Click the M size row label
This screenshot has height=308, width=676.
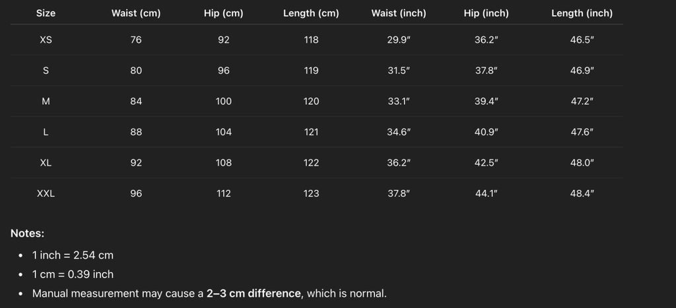click(x=46, y=101)
